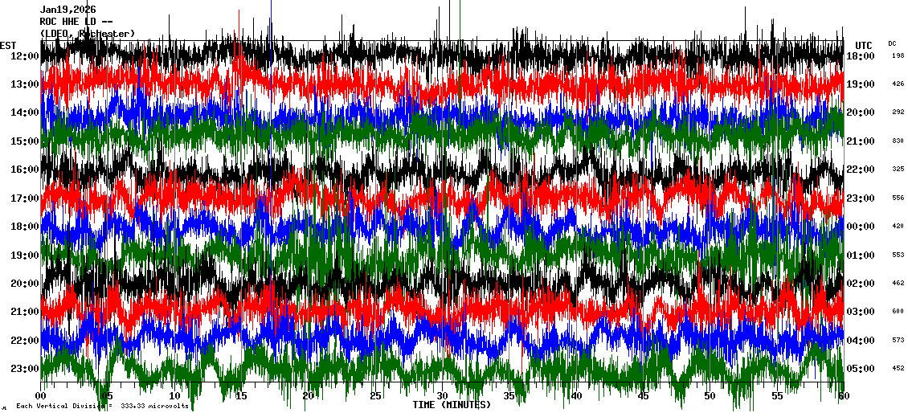Click the 45 minute tick label
The width and height of the screenshot is (908, 417).
point(643,396)
